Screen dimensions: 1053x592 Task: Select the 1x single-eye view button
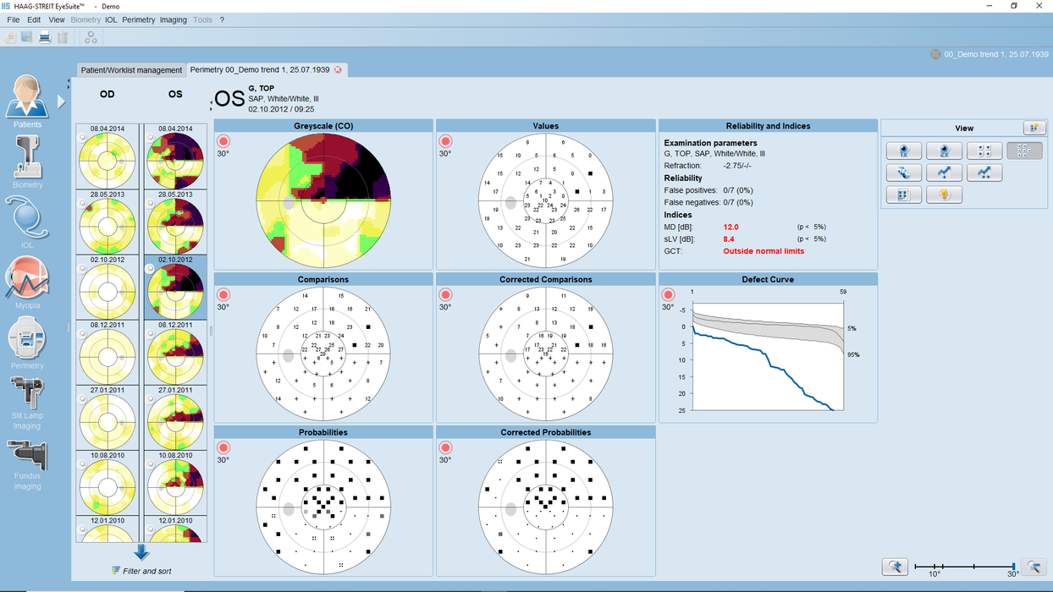pos(904,151)
